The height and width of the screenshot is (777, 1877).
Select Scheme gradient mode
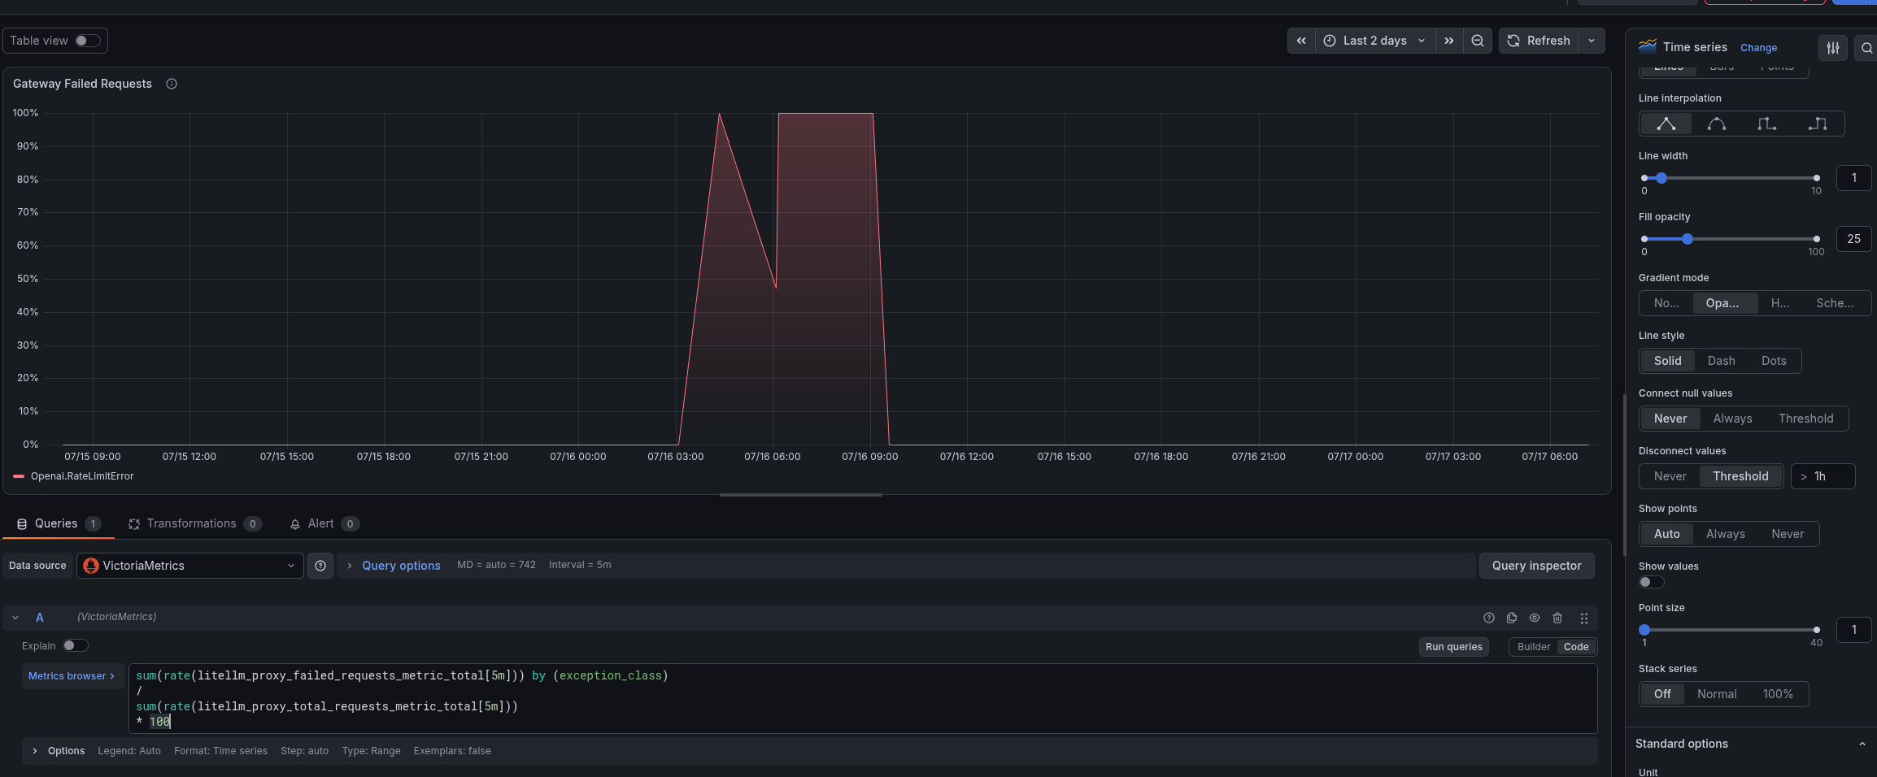[x=1835, y=303]
